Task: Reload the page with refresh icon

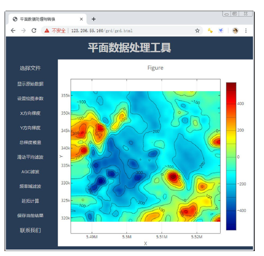Action: tap(34, 31)
